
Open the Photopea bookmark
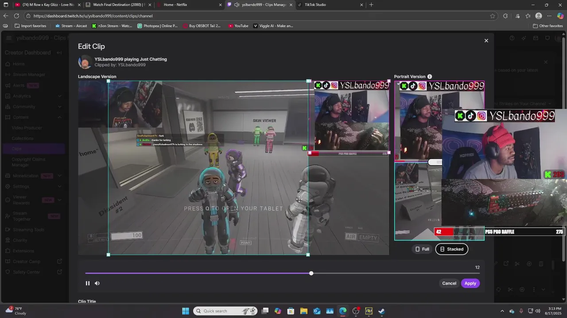tap(158, 26)
